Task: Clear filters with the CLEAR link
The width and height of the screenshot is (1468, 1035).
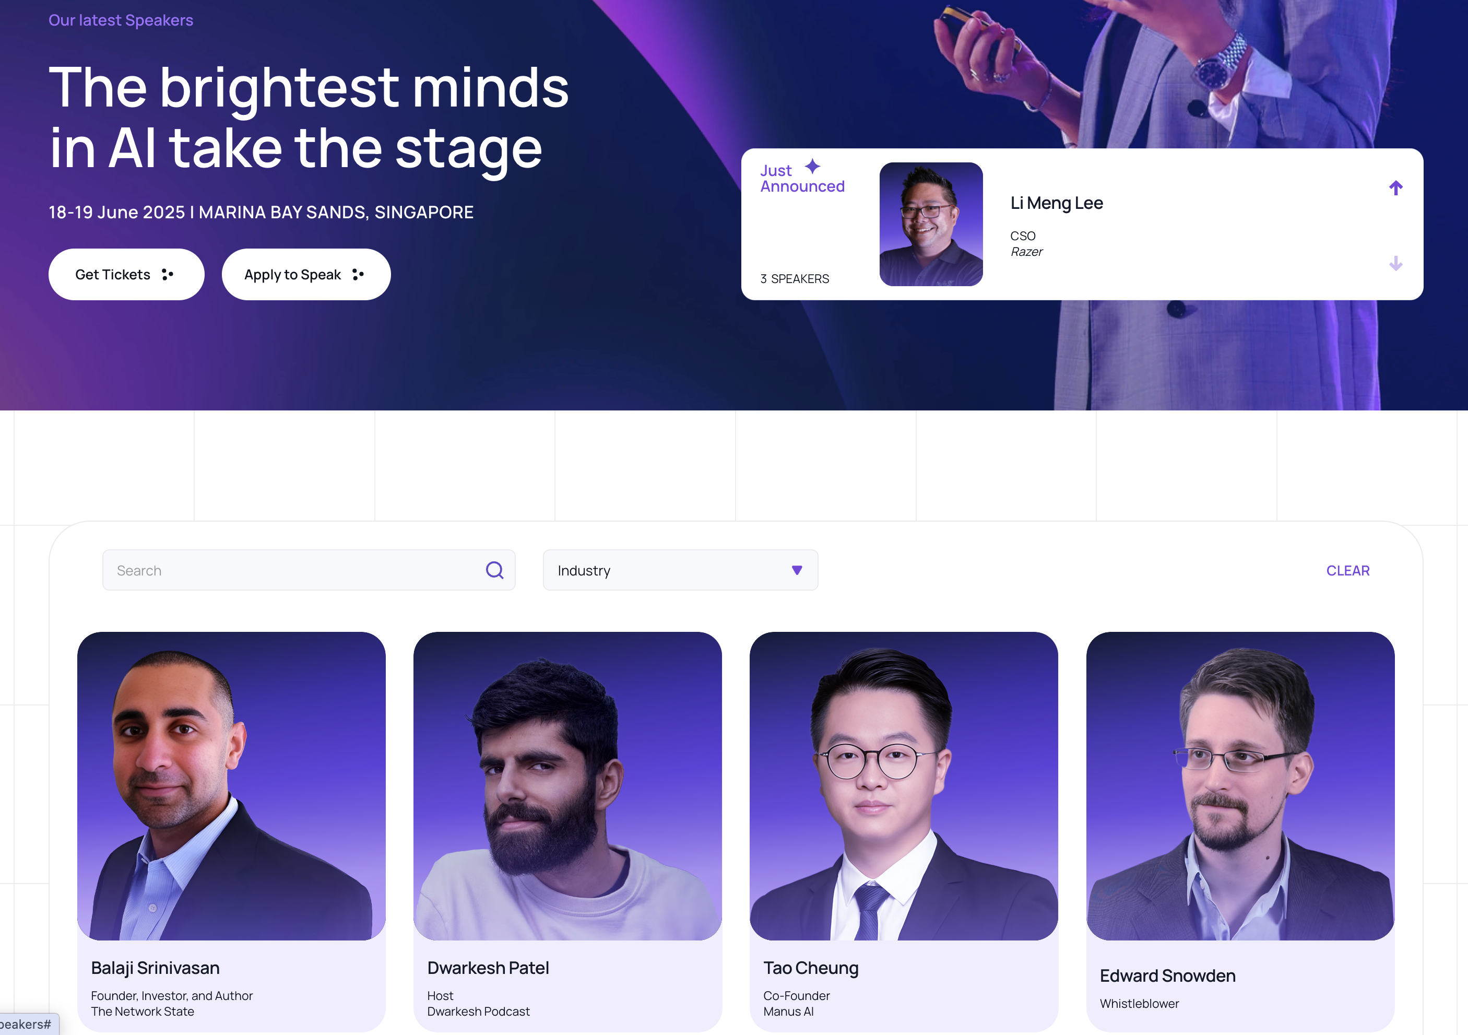Action: point(1348,571)
